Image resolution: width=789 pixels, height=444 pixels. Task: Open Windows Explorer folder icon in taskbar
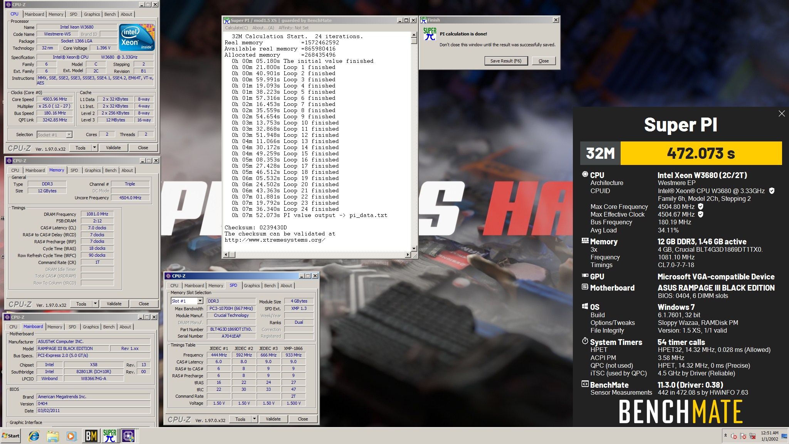[x=53, y=436]
